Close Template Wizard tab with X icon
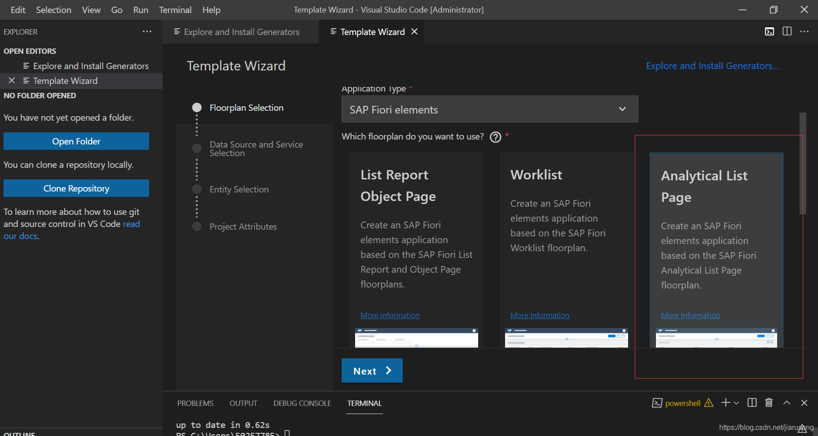The height and width of the screenshot is (436, 818). [x=414, y=31]
